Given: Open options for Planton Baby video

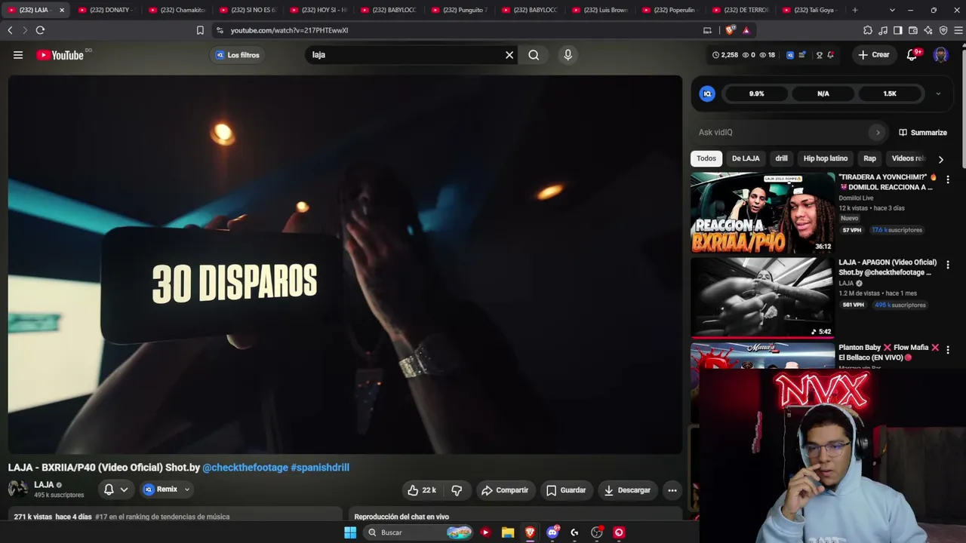Looking at the screenshot, I should click(x=948, y=350).
